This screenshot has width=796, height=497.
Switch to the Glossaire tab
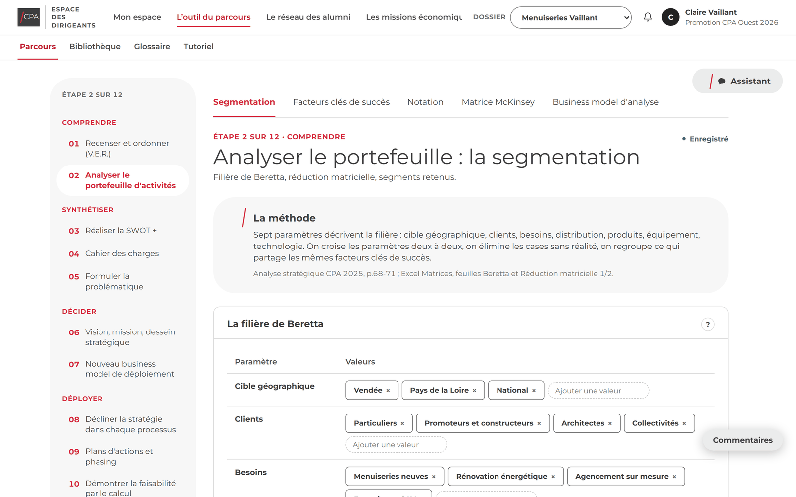152,47
